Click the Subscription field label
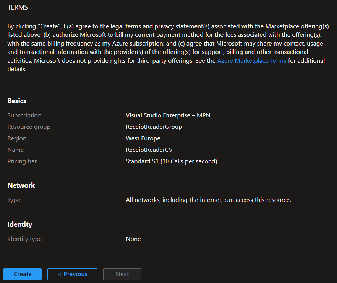The width and height of the screenshot is (337, 283). [x=24, y=115]
